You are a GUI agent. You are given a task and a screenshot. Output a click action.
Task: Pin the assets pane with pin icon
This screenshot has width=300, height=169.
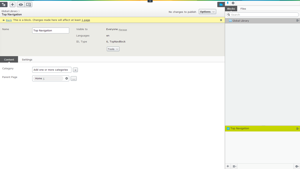(x=228, y=3)
